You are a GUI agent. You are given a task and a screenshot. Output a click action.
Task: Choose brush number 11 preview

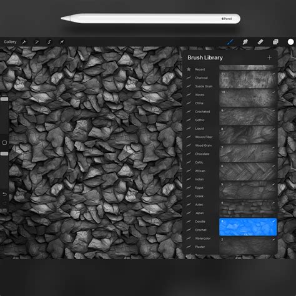(248, 79)
